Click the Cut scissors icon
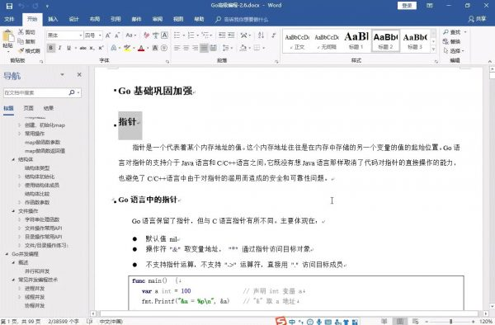 tap(21, 32)
